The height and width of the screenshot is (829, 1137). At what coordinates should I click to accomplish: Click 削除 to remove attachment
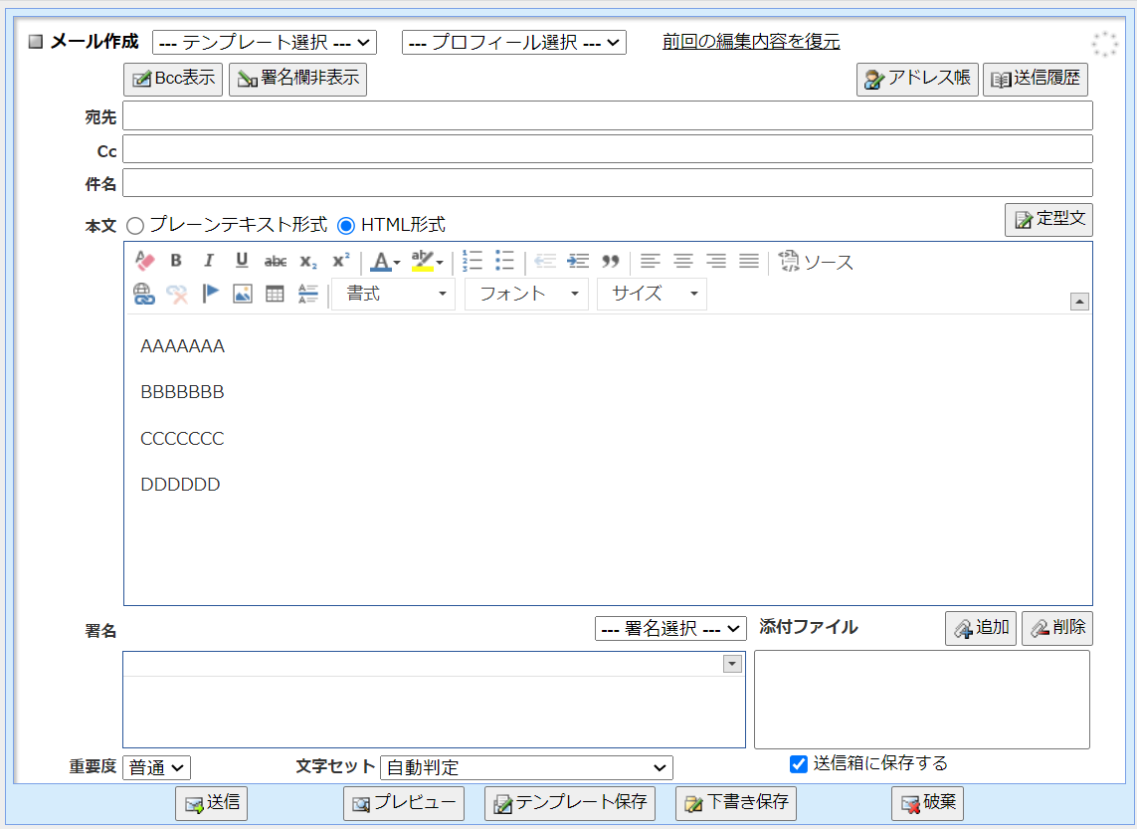(x=1057, y=628)
